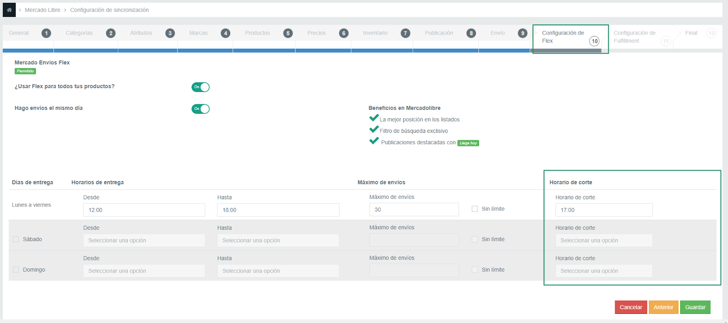Switch to the Publicación step tab
The image size is (728, 323).
[x=439, y=33]
